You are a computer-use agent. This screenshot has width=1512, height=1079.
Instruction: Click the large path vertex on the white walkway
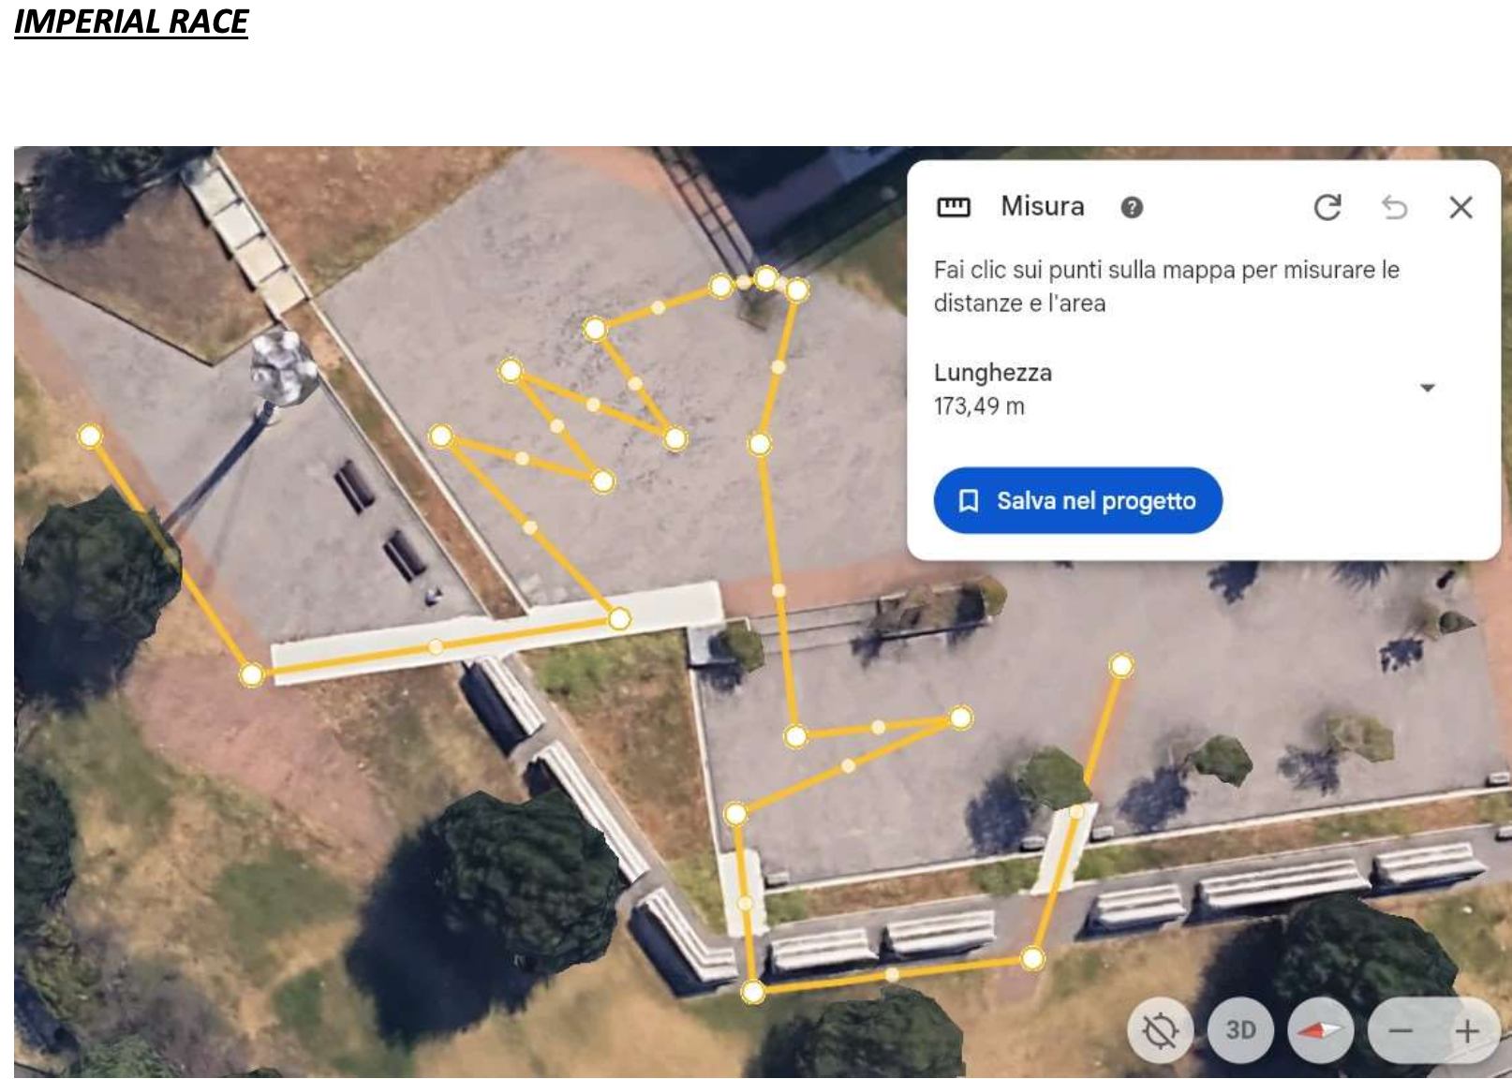[x=619, y=619]
